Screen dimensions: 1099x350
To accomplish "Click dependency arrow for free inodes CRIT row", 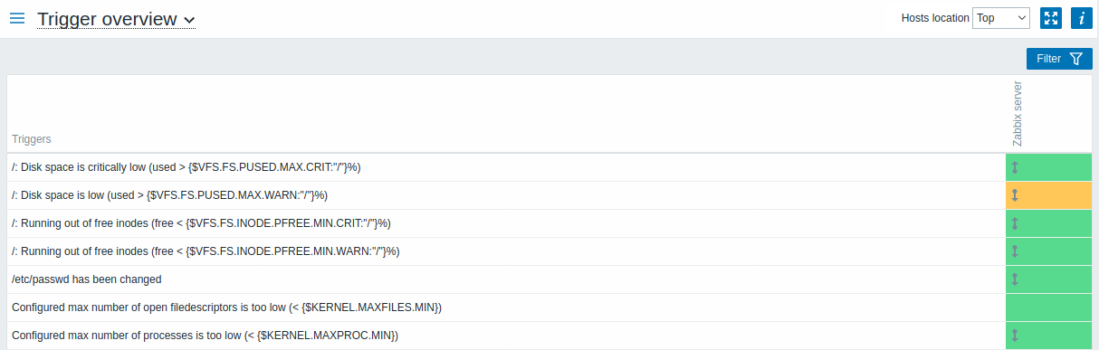I will pos(1015,223).
